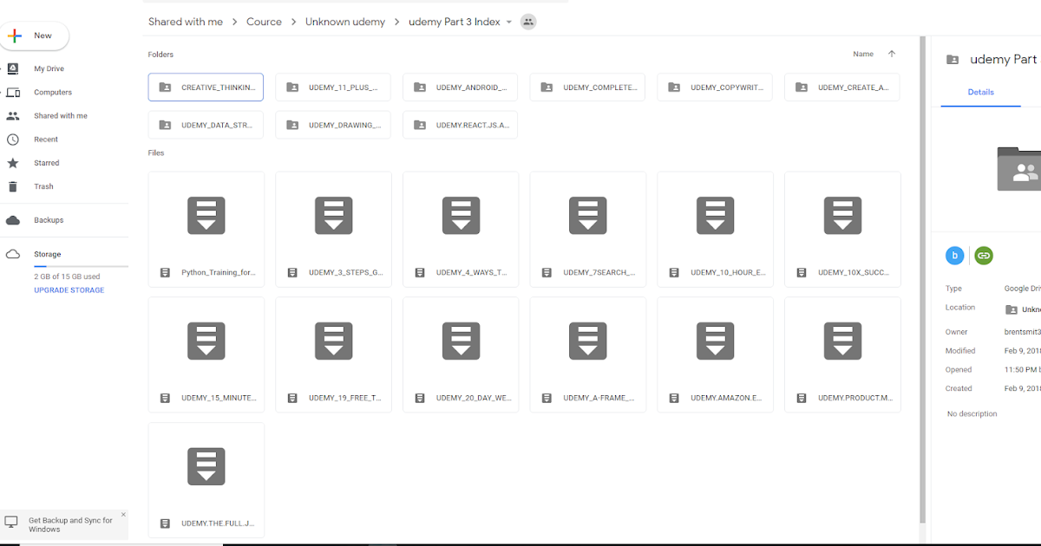Open Shared with me in sidebar
This screenshot has width=1041, height=546.
(x=60, y=115)
